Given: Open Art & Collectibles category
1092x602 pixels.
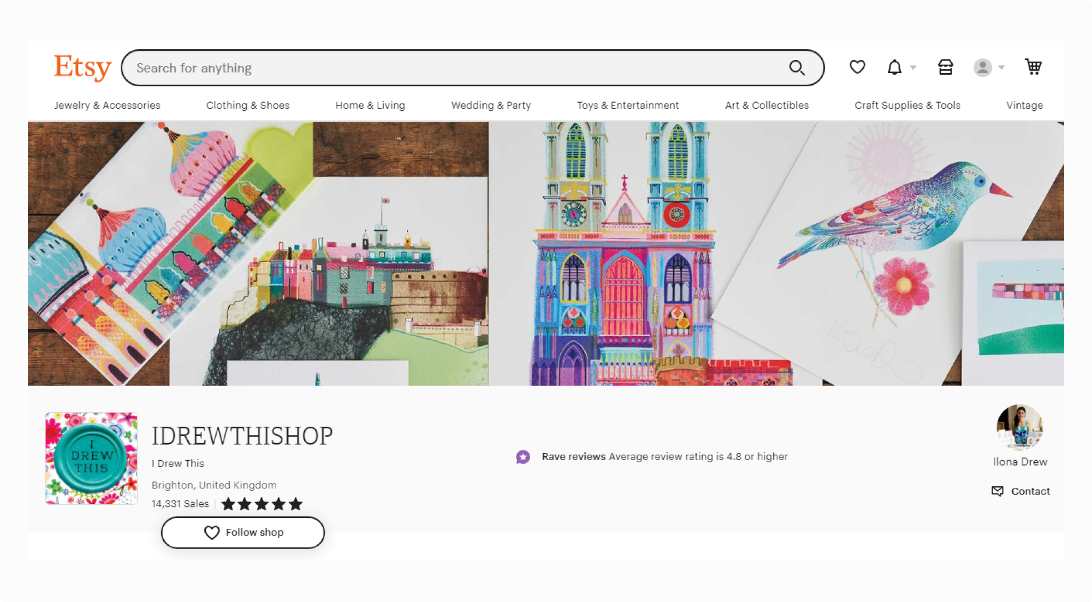Looking at the screenshot, I should (x=767, y=105).
